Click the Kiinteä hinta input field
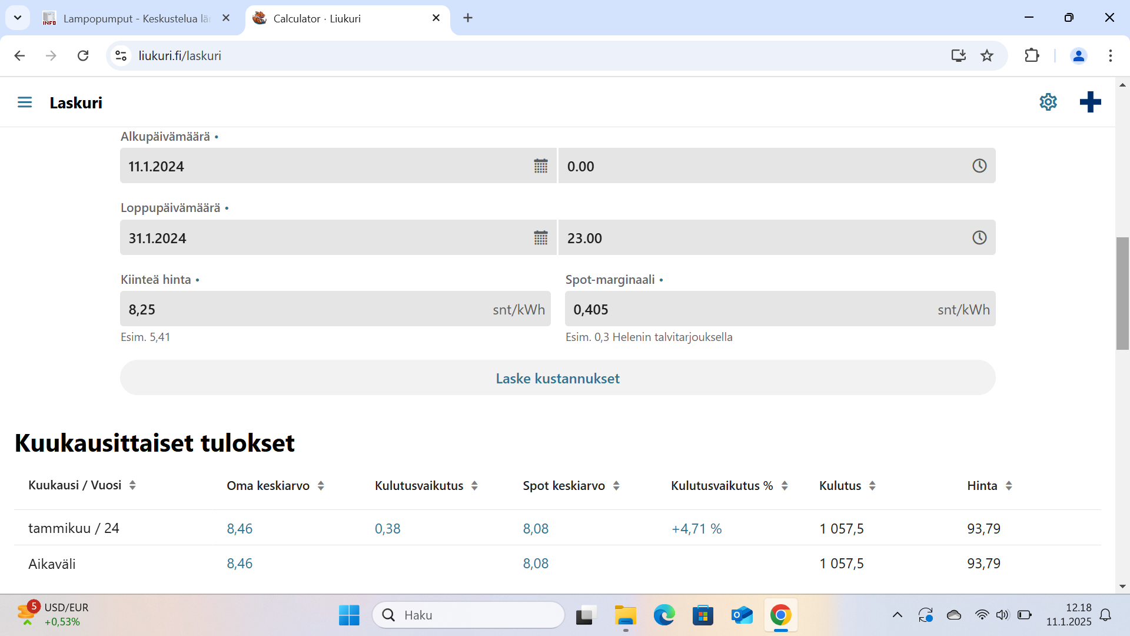Viewport: 1130px width, 636px height. coord(306,309)
